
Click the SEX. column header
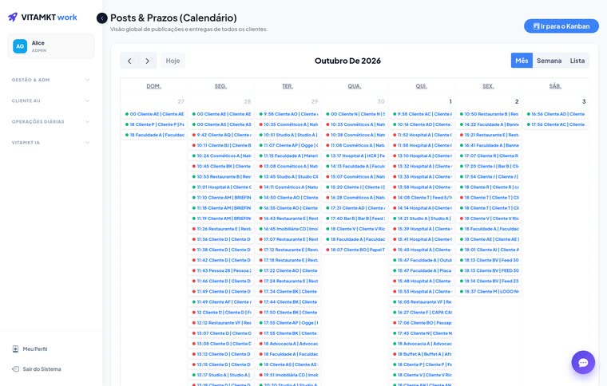(x=488, y=86)
